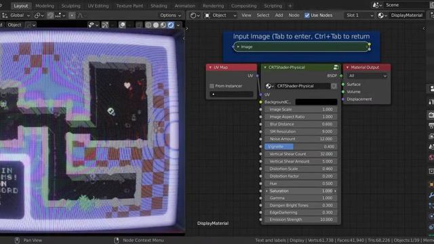Open the Texture Paint workspace tab
The height and width of the screenshot is (244, 434).
click(130, 6)
